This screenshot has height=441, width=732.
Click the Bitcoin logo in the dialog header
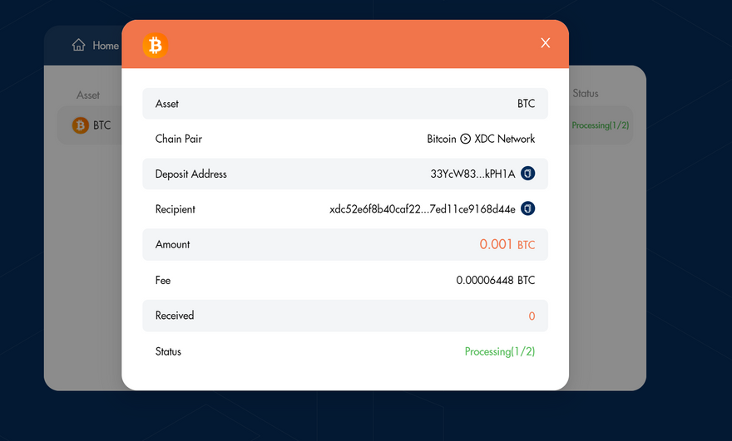tap(155, 45)
